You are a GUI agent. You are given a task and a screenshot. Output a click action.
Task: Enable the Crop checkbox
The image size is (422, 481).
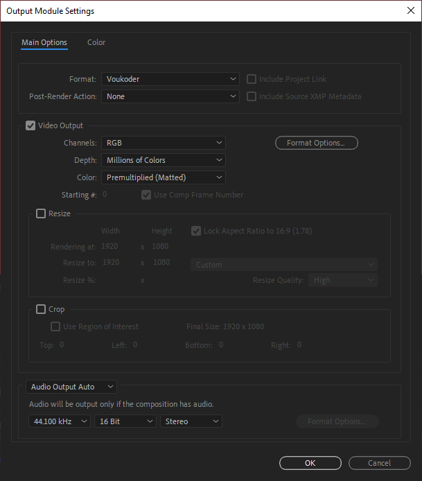pyautogui.click(x=41, y=309)
